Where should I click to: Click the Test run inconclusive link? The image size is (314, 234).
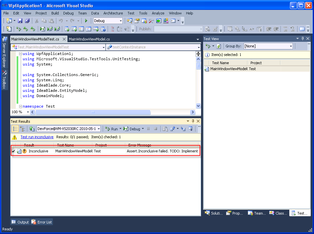(37, 137)
